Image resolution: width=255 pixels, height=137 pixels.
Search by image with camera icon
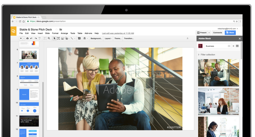(229, 46)
